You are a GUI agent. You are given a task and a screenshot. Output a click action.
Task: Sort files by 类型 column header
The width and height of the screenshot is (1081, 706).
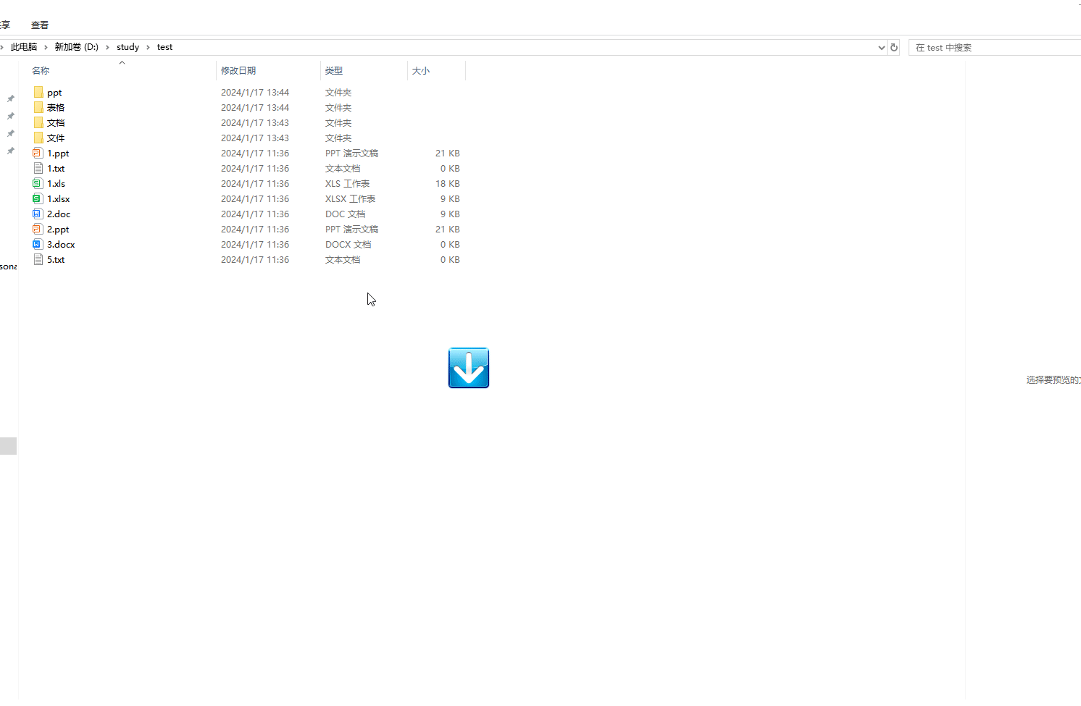(x=334, y=71)
